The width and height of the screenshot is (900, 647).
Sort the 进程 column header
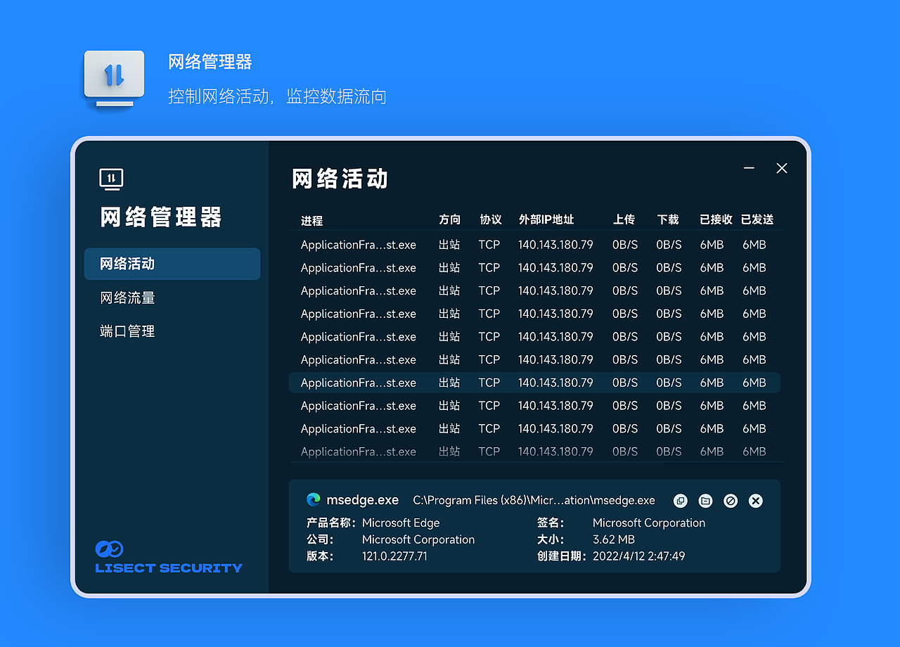click(310, 219)
